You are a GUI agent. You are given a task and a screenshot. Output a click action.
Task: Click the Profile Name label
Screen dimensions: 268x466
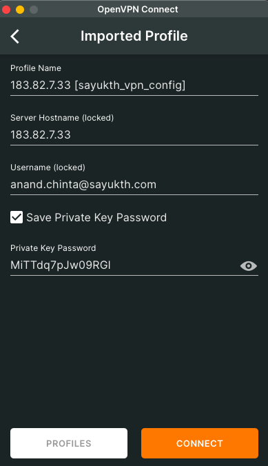coord(36,68)
